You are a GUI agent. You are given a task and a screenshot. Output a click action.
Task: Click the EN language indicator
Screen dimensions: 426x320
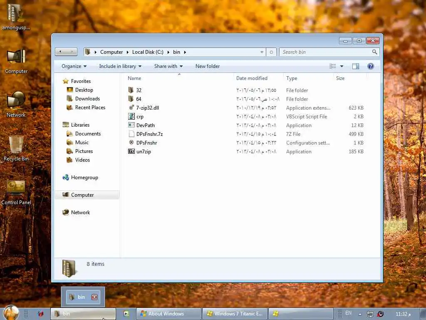pos(348,313)
